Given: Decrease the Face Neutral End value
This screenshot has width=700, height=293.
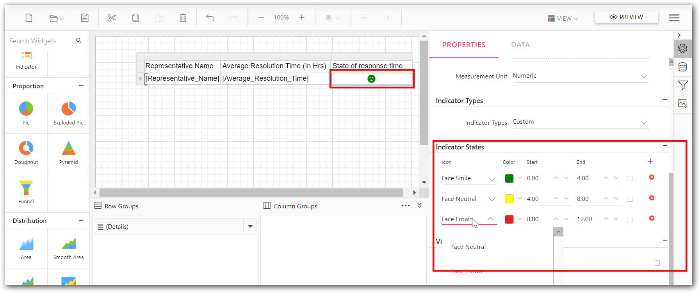Looking at the screenshot, I should click(x=616, y=199).
